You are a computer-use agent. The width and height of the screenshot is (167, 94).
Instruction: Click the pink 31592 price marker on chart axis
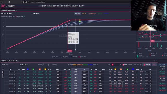(70, 51)
